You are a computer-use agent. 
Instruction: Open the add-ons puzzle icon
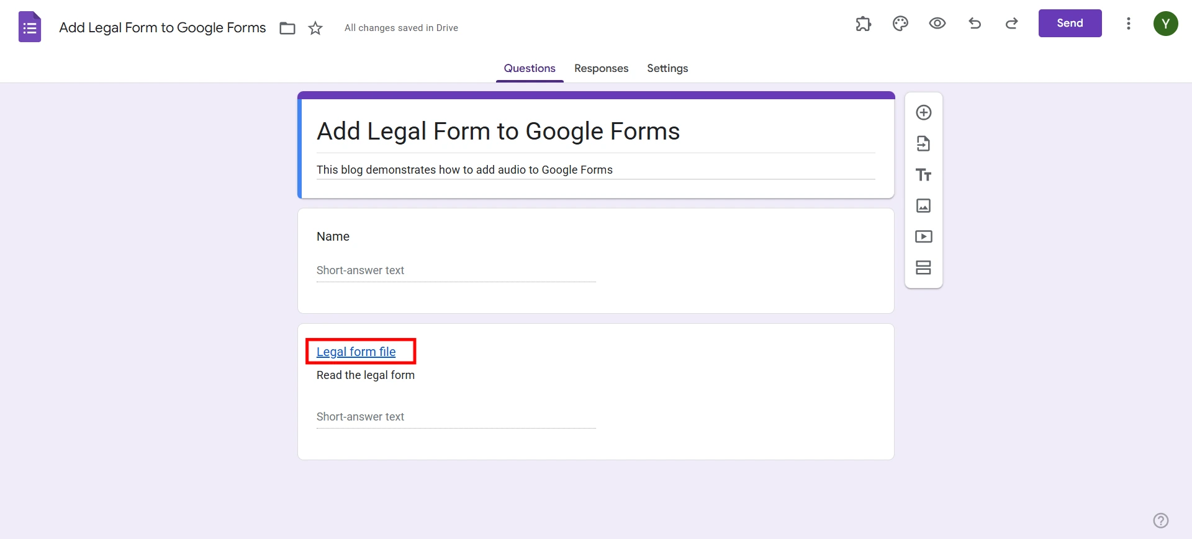(x=863, y=24)
